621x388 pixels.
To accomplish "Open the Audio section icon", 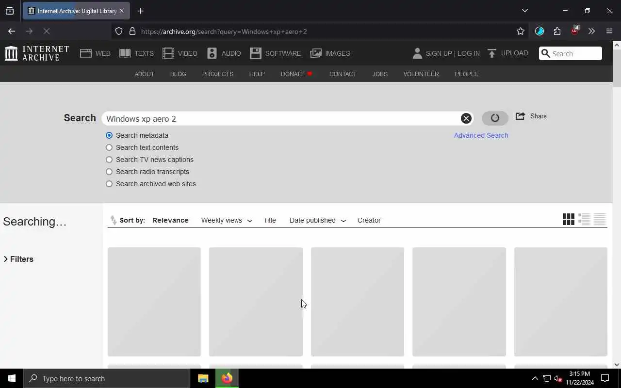I will pyautogui.click(x=212, y=53).
